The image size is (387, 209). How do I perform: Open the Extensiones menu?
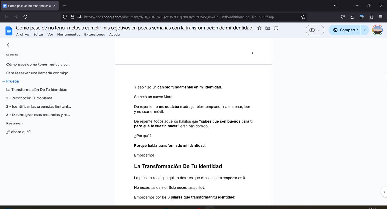click(x=94, y=34)
